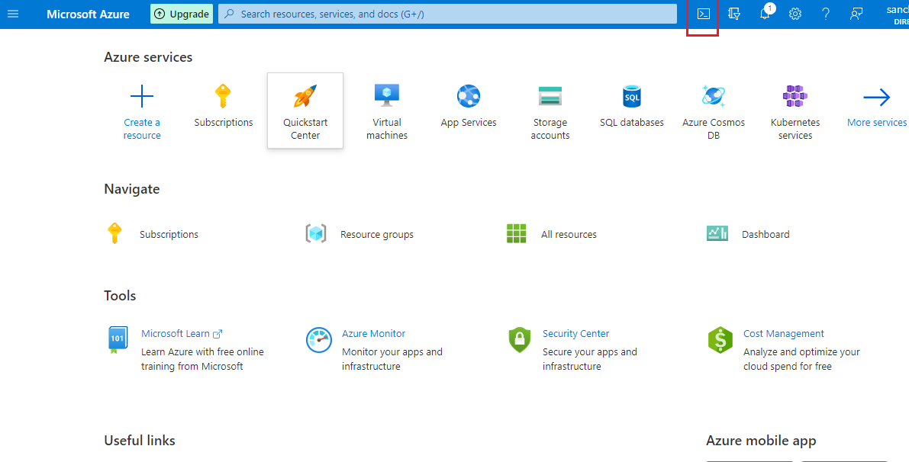Open the Microsoft Learn link
Image resolution: width=909 pixels, height=462 pixels.
176,334
